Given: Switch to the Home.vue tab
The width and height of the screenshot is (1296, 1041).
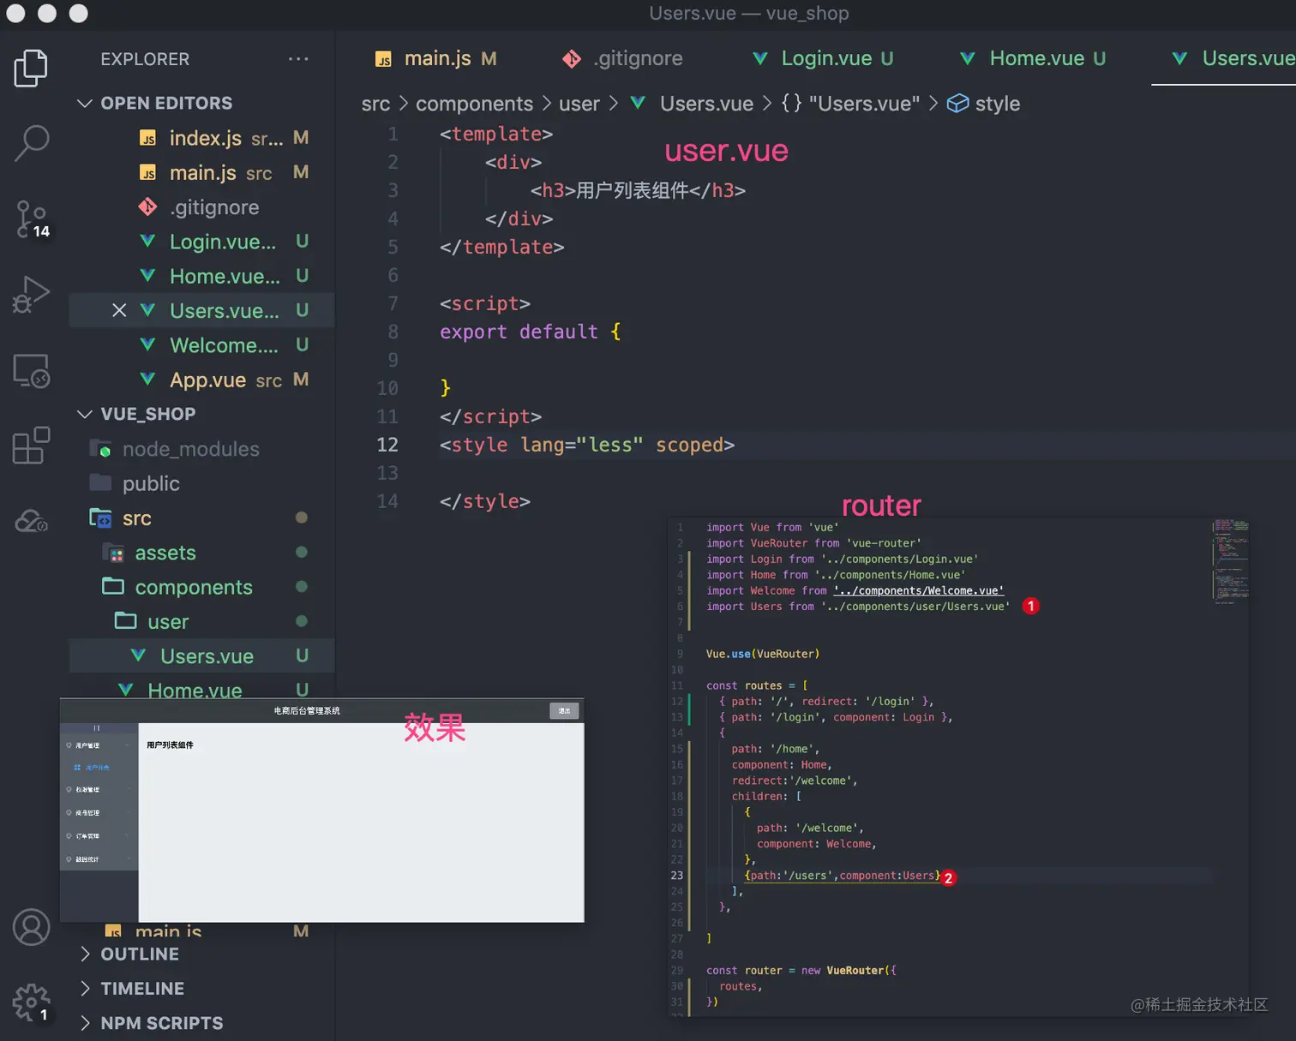Looking at the screenshot, I should (x=1035, y=58).
